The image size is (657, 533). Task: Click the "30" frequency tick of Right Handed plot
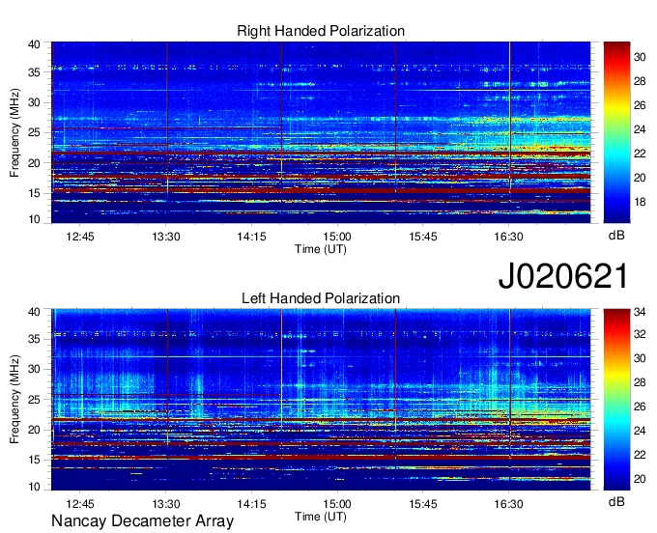35,102
